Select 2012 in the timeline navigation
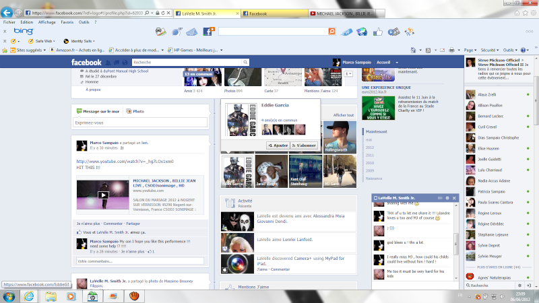The image size is (539, 303). coord(370,147)
